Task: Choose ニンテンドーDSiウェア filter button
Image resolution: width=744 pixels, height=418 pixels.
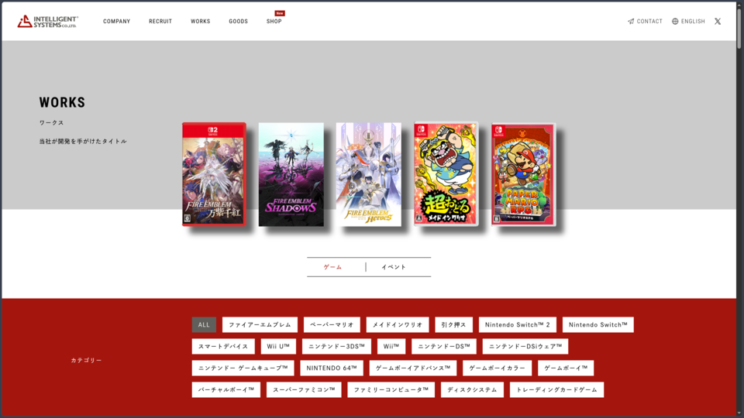Action: point(525,347)
